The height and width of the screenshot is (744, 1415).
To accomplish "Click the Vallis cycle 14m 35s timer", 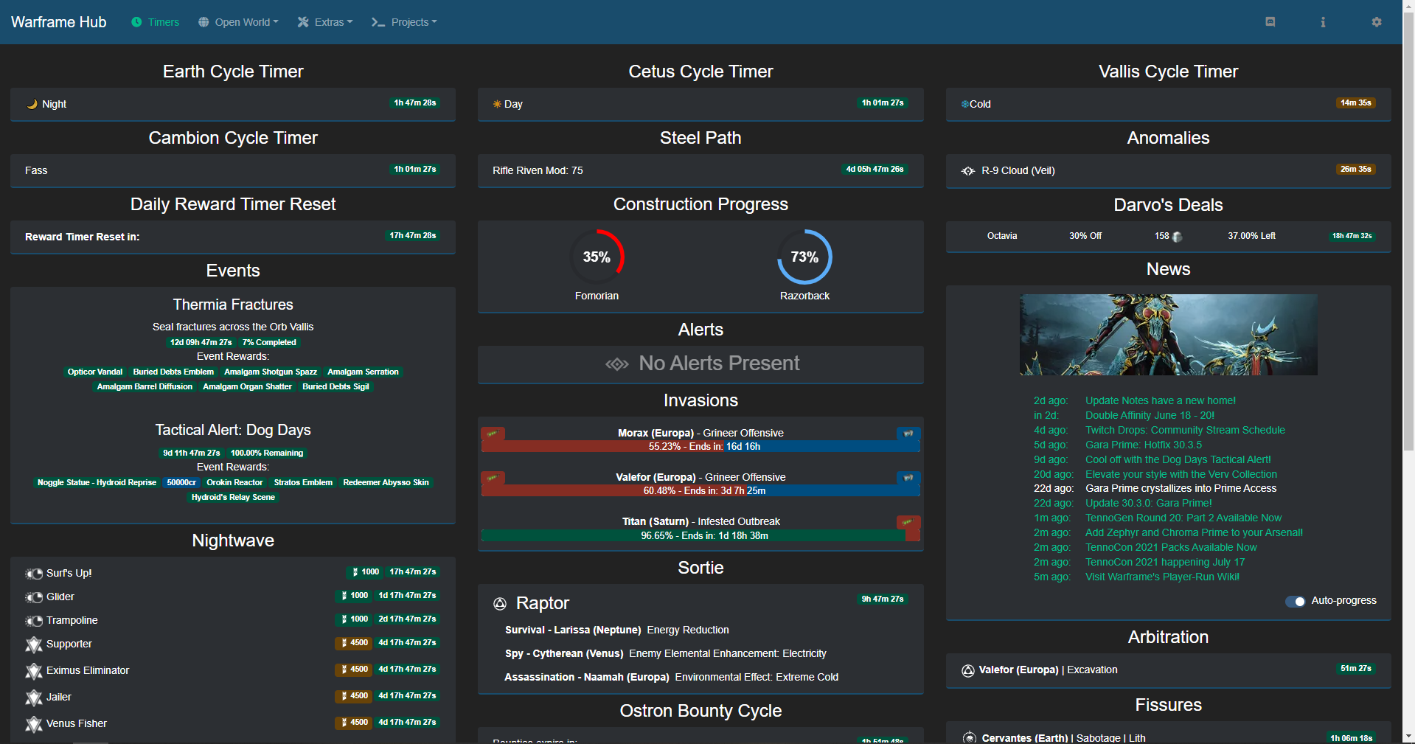I will tap(1356, 103).
